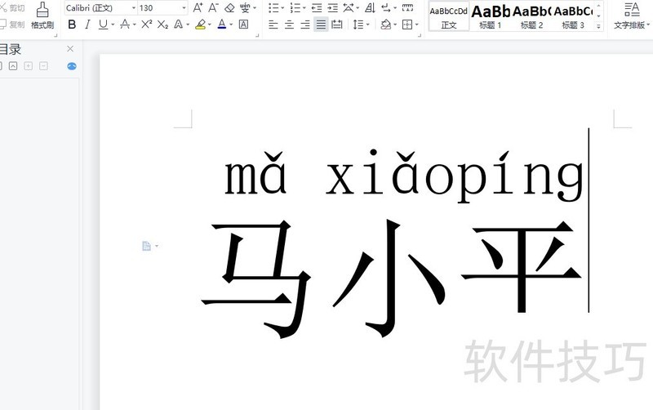The image size is (653, 410).
Task: Click the sort icon
Action: click(370, 8)
